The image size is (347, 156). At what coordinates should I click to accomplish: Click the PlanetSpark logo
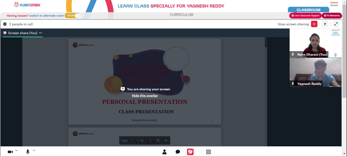pyautogui.click(x=27, y=4)
